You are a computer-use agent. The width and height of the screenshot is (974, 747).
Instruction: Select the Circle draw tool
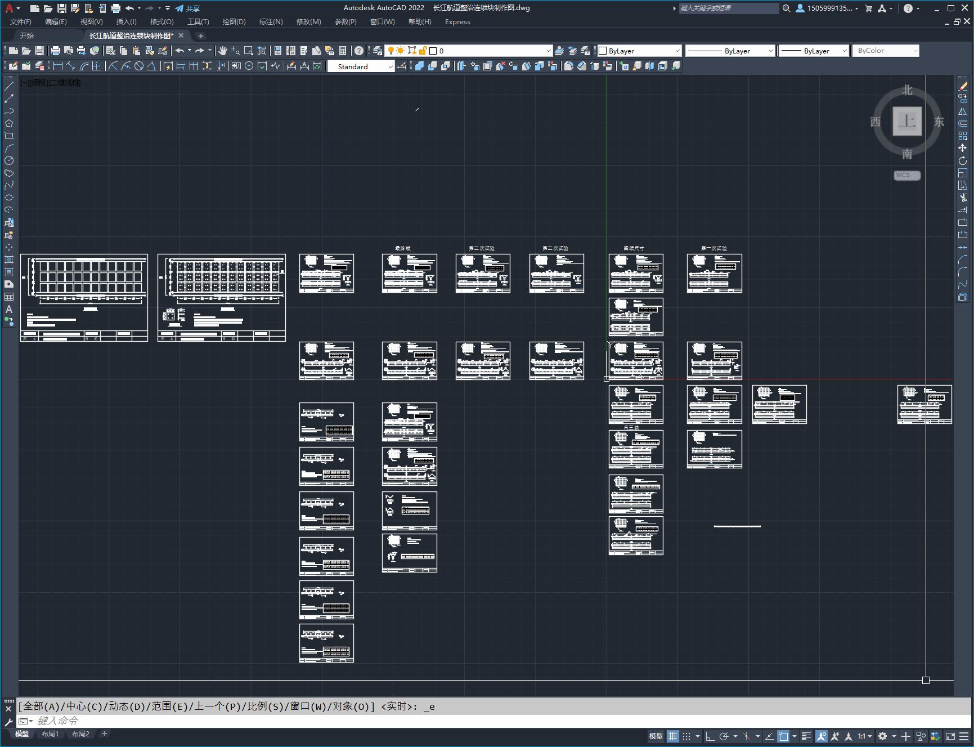click(9, 160)
